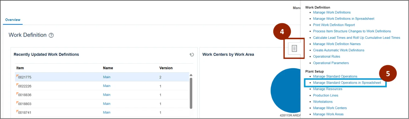Open Production Lines link
Image resolution: width=409 pixels, height=119 pixels.
click(x=326, y=95)
